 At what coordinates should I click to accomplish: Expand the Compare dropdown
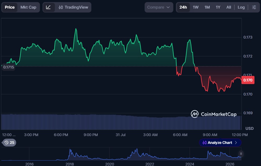point(159,7)
